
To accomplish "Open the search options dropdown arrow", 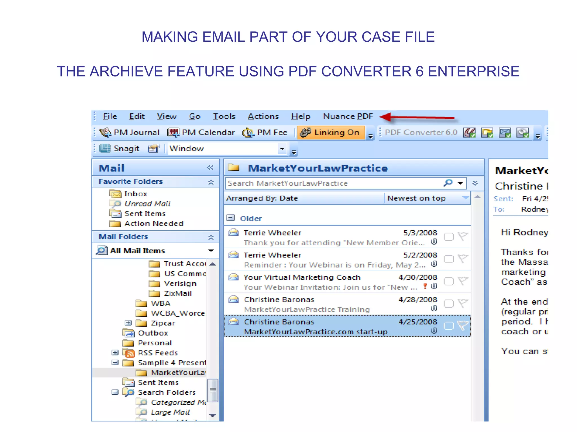I will [x=461, y=183].
